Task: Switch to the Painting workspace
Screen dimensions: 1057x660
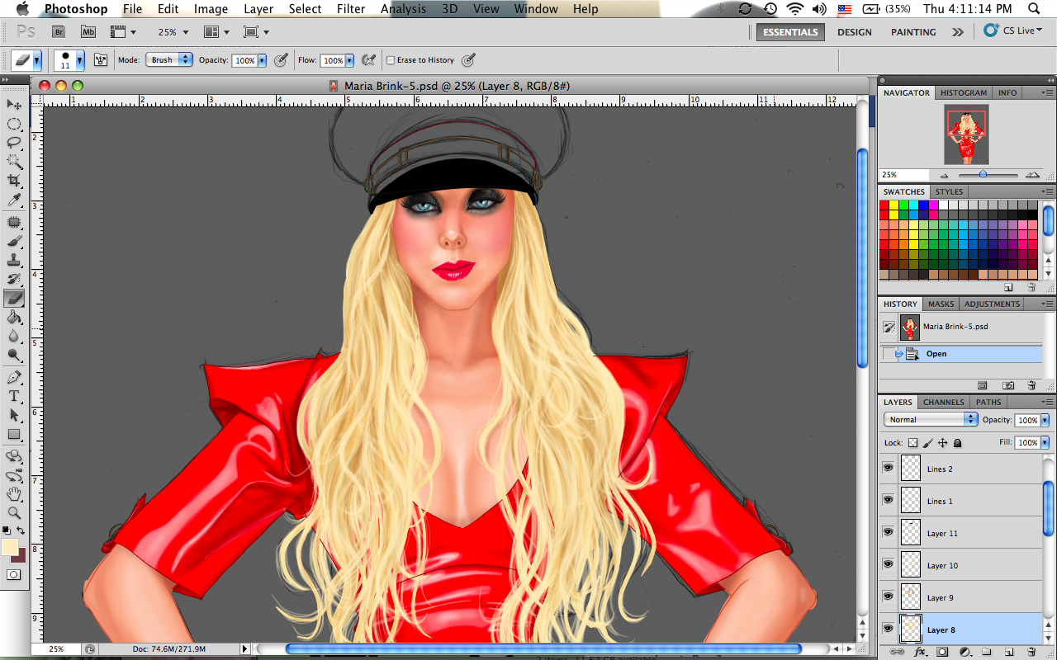Action: [x=913, y=32]
